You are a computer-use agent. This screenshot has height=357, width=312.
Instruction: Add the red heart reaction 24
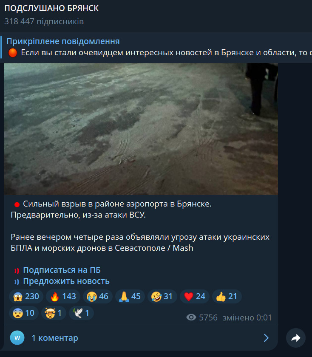click(x=195, y=297)
